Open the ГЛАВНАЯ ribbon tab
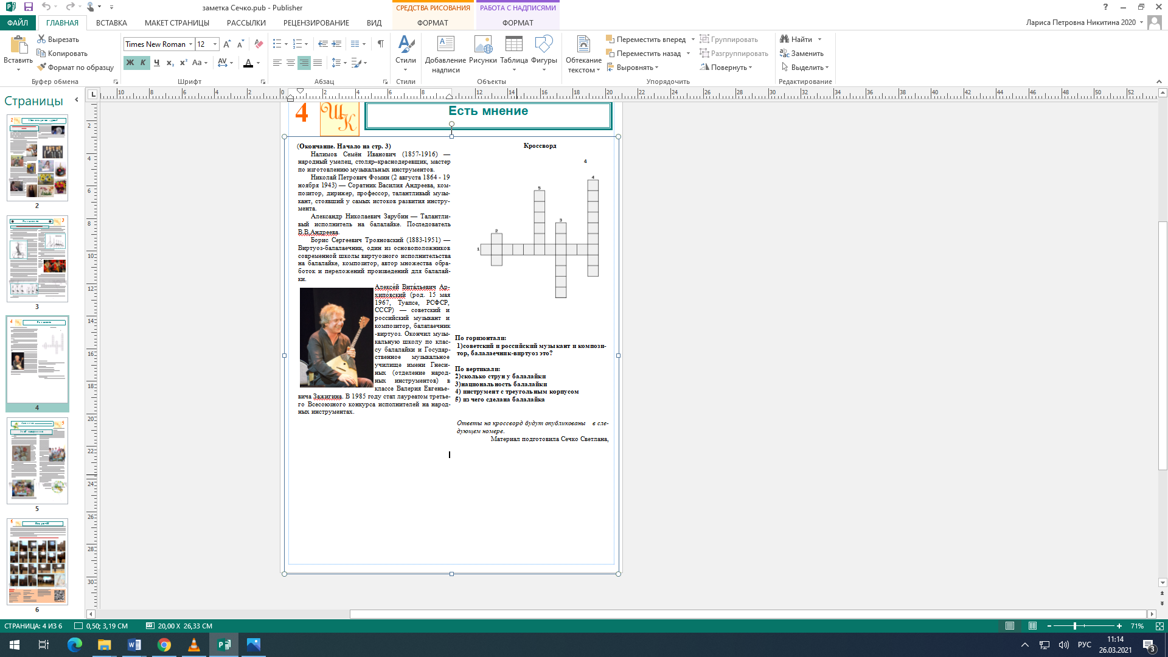 tap(62, 23)
